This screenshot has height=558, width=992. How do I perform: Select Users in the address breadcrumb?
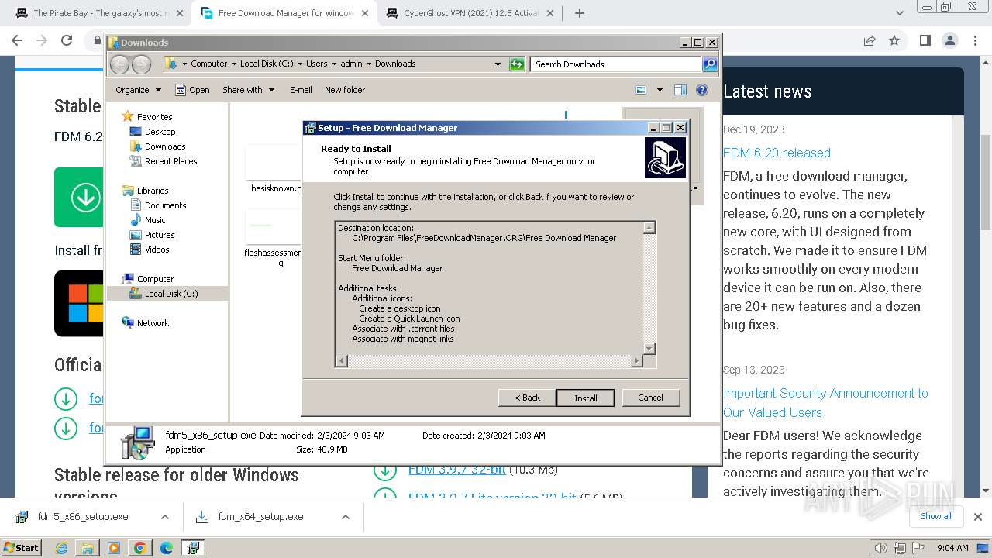pyautogui.click(x=316, y=64)
